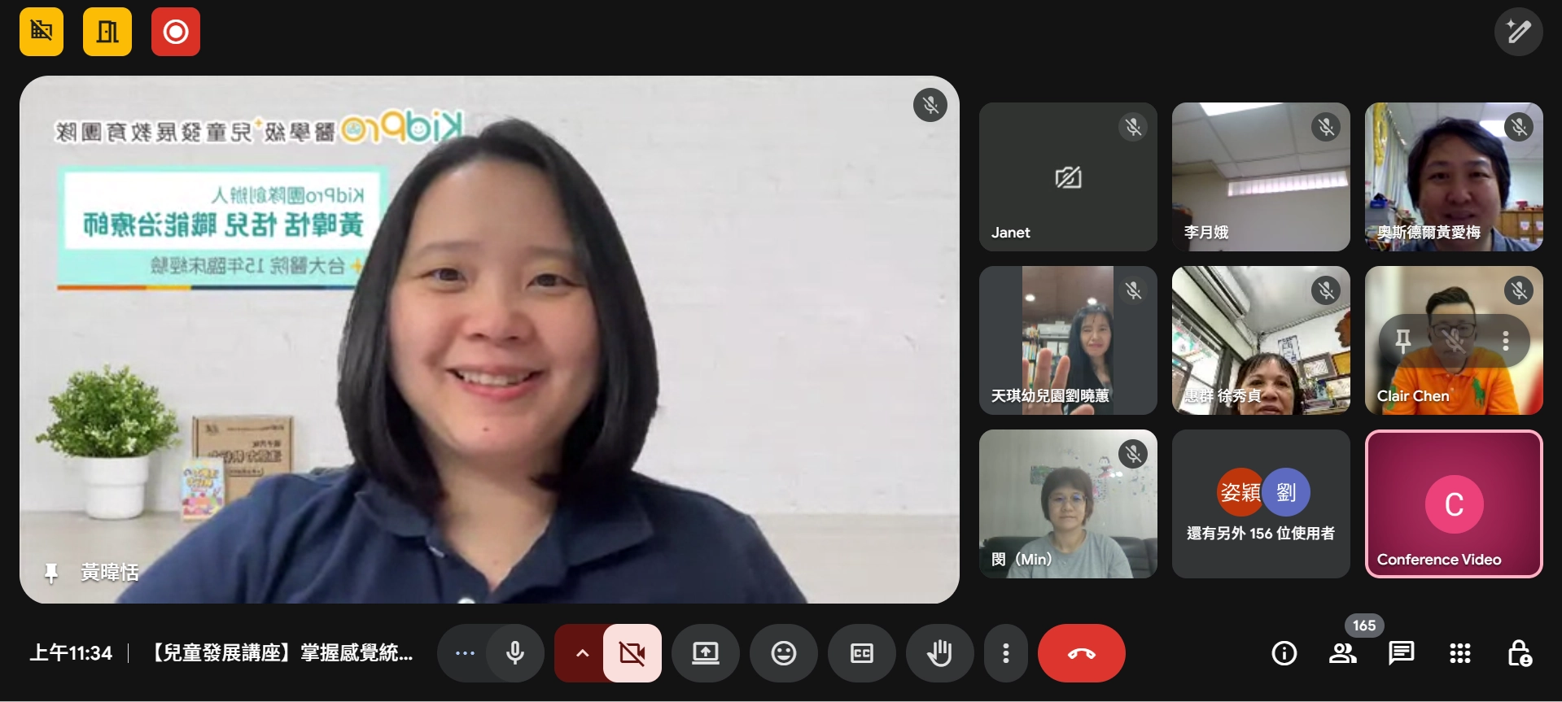Click the red recording indicator button
Viewport: 1562px width, 702px height.
point(175,32)
